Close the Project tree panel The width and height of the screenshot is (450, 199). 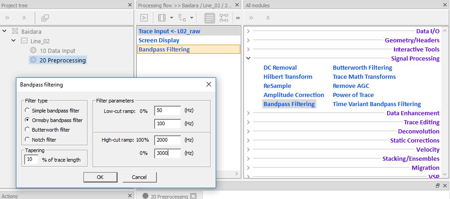pos(130,5)
